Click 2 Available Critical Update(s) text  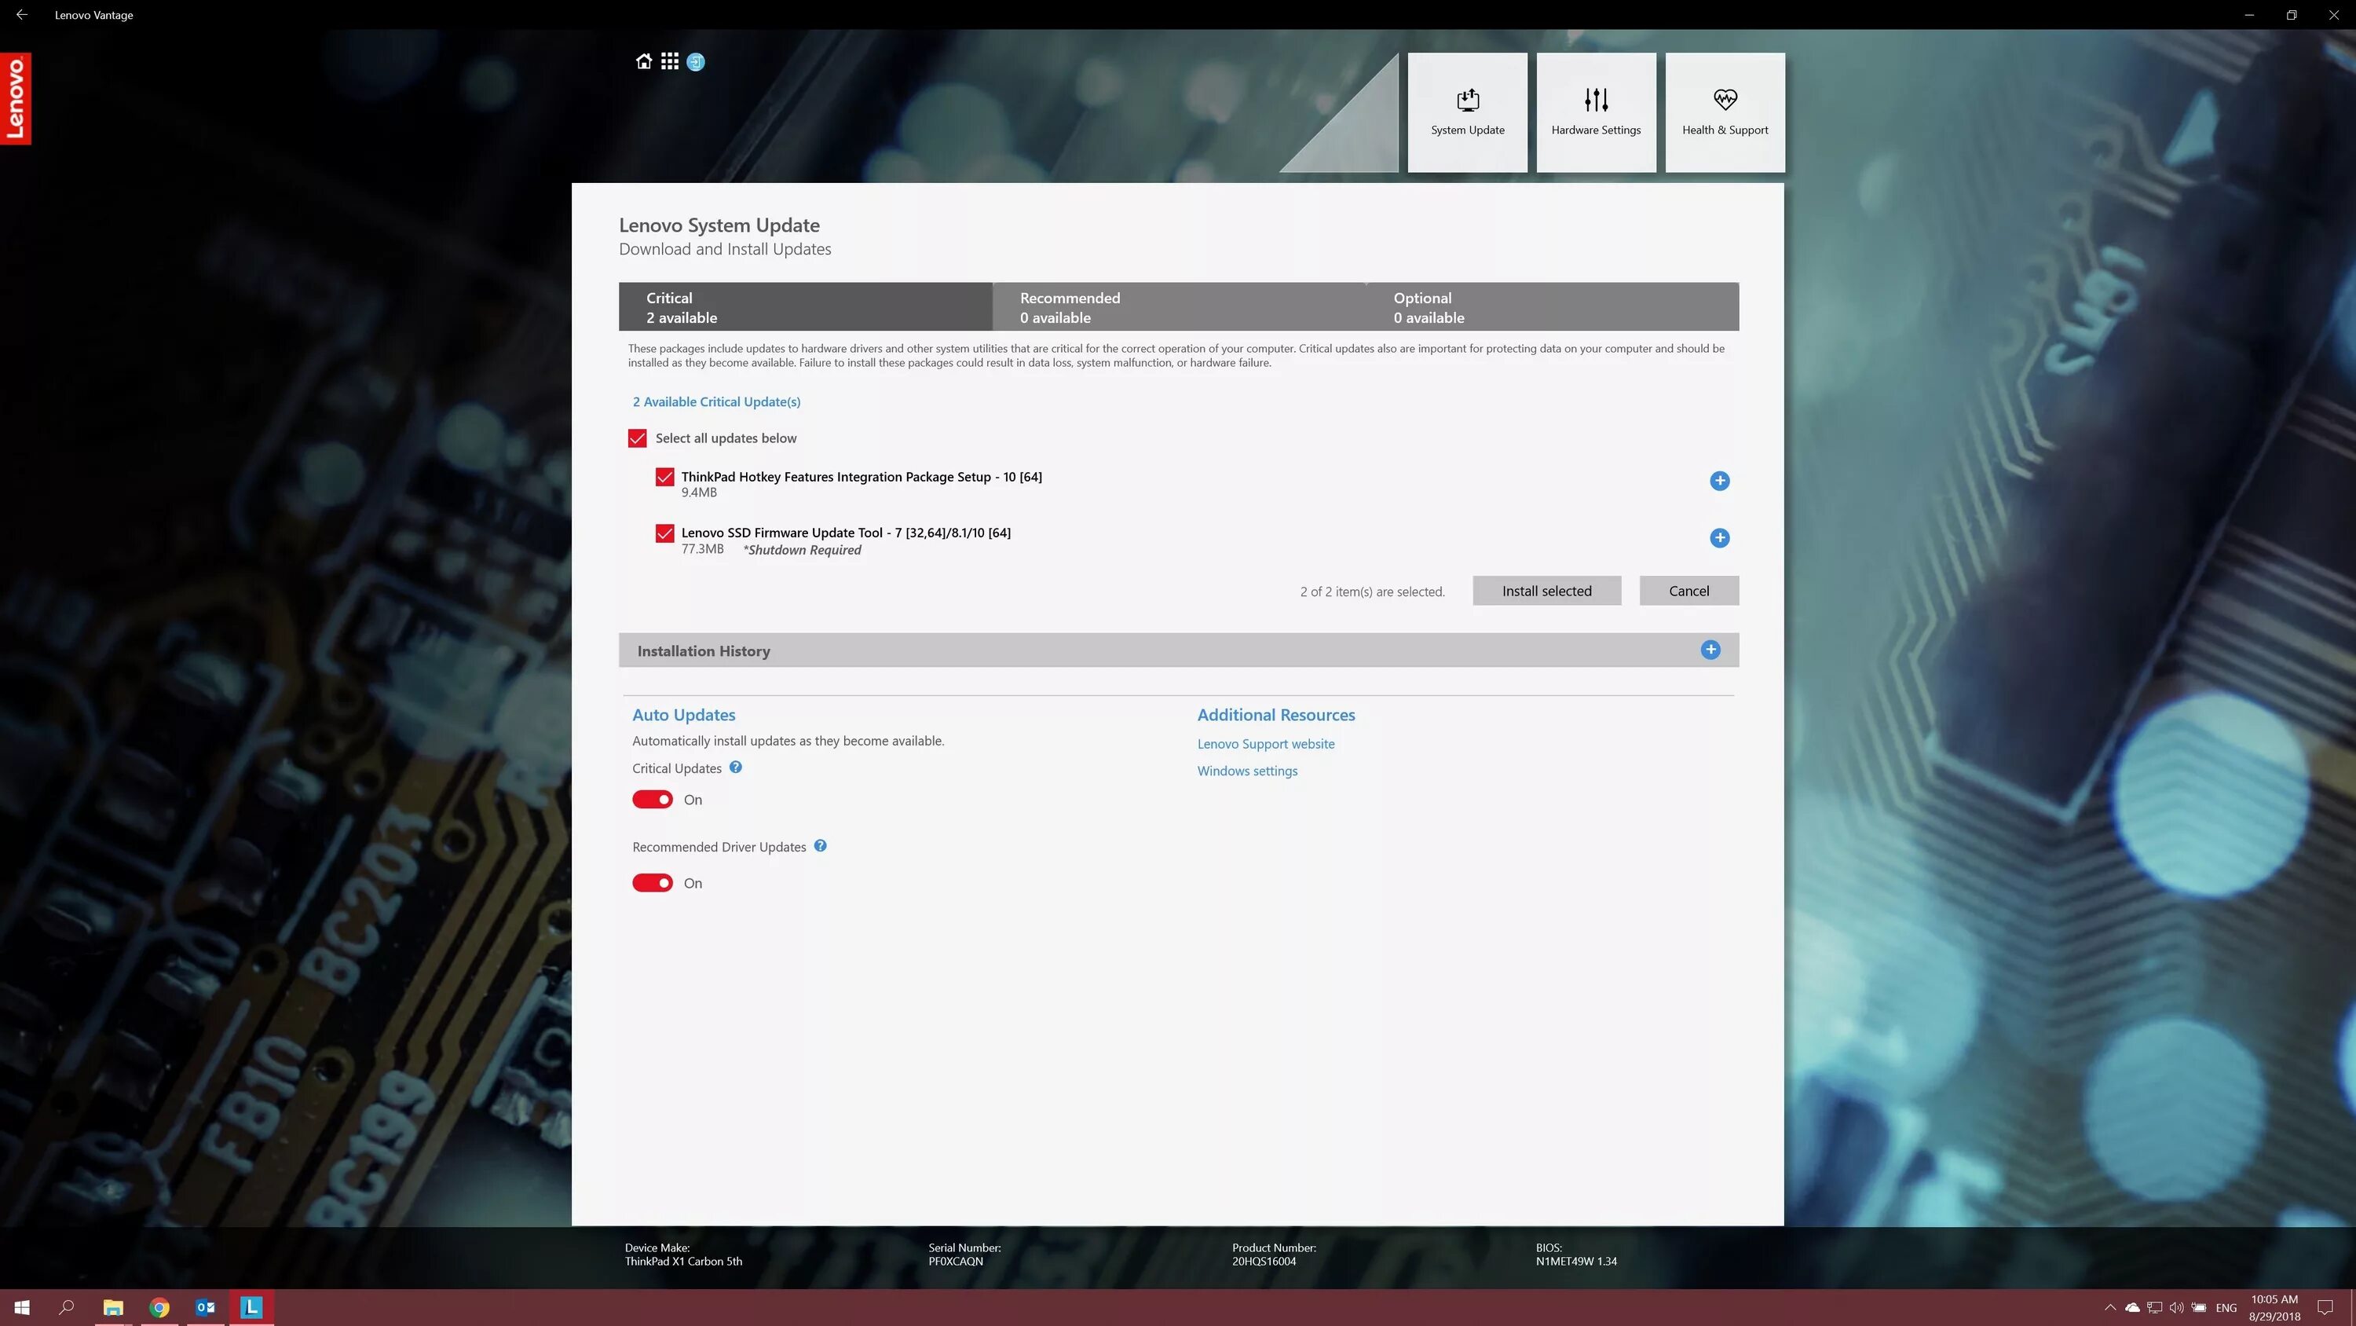coord(716,401)
